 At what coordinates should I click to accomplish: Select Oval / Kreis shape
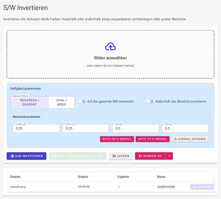point(62,102)
